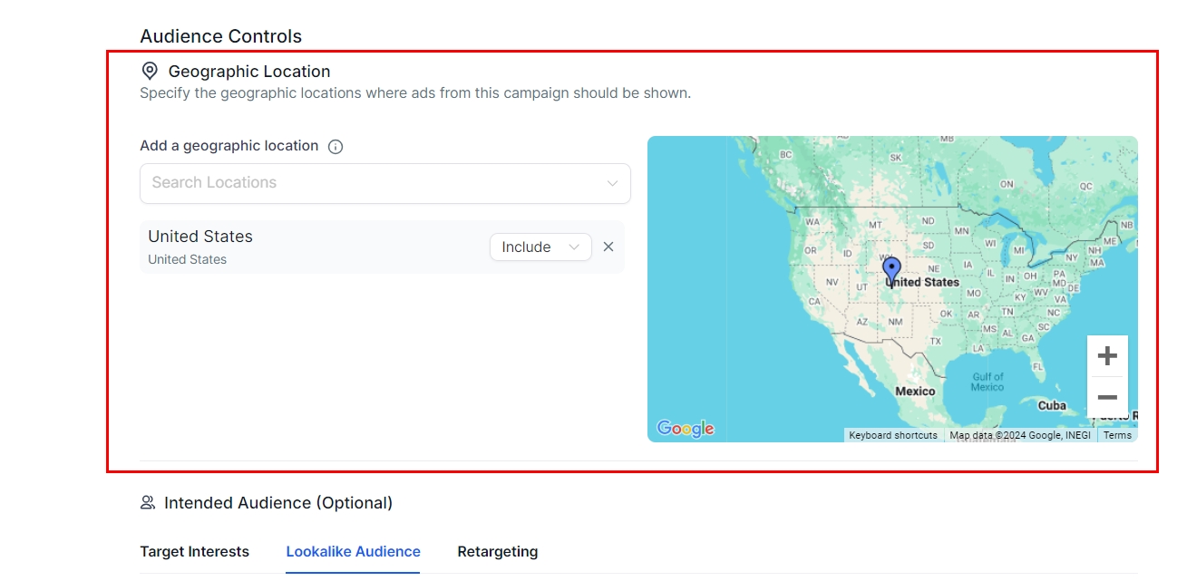Click the Intended Audience people icon
The image size is (1187, 581).
148,503
